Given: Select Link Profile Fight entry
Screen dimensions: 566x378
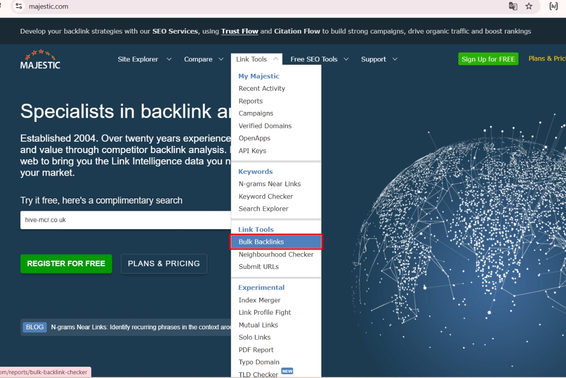Looking at the screenshot, I should [265, 313].
